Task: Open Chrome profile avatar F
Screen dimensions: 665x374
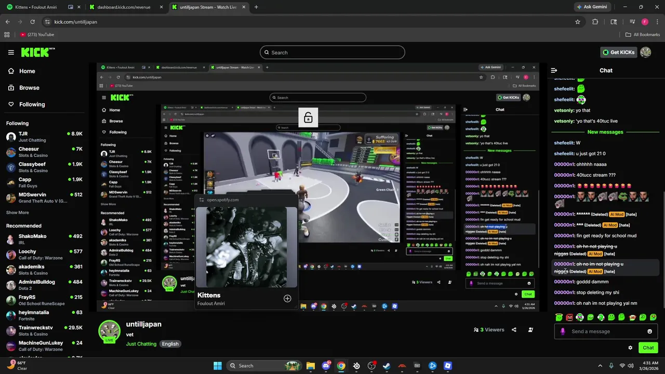Action: click(645, 22)
